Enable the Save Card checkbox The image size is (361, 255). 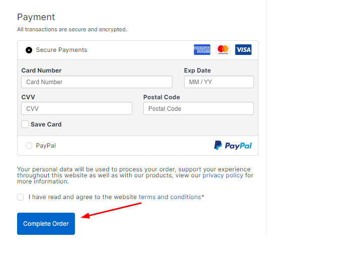pyautogui.click(x=25, y=124)
